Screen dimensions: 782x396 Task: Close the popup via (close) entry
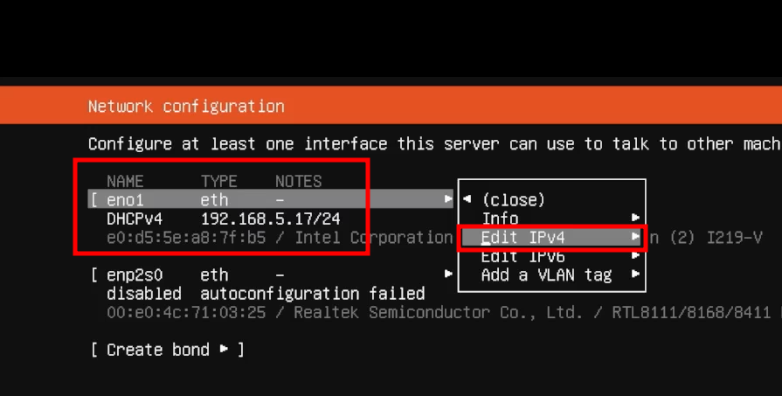[x=513, y=200]
